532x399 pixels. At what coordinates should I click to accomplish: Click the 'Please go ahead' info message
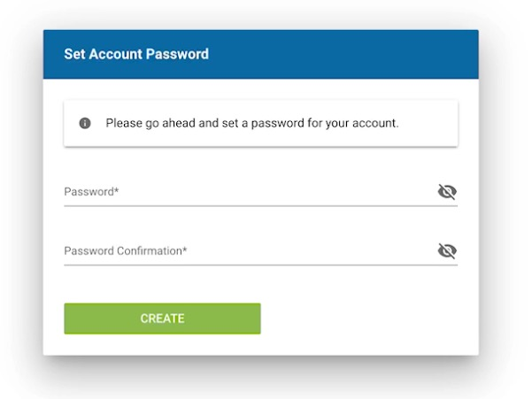point(252,123)
